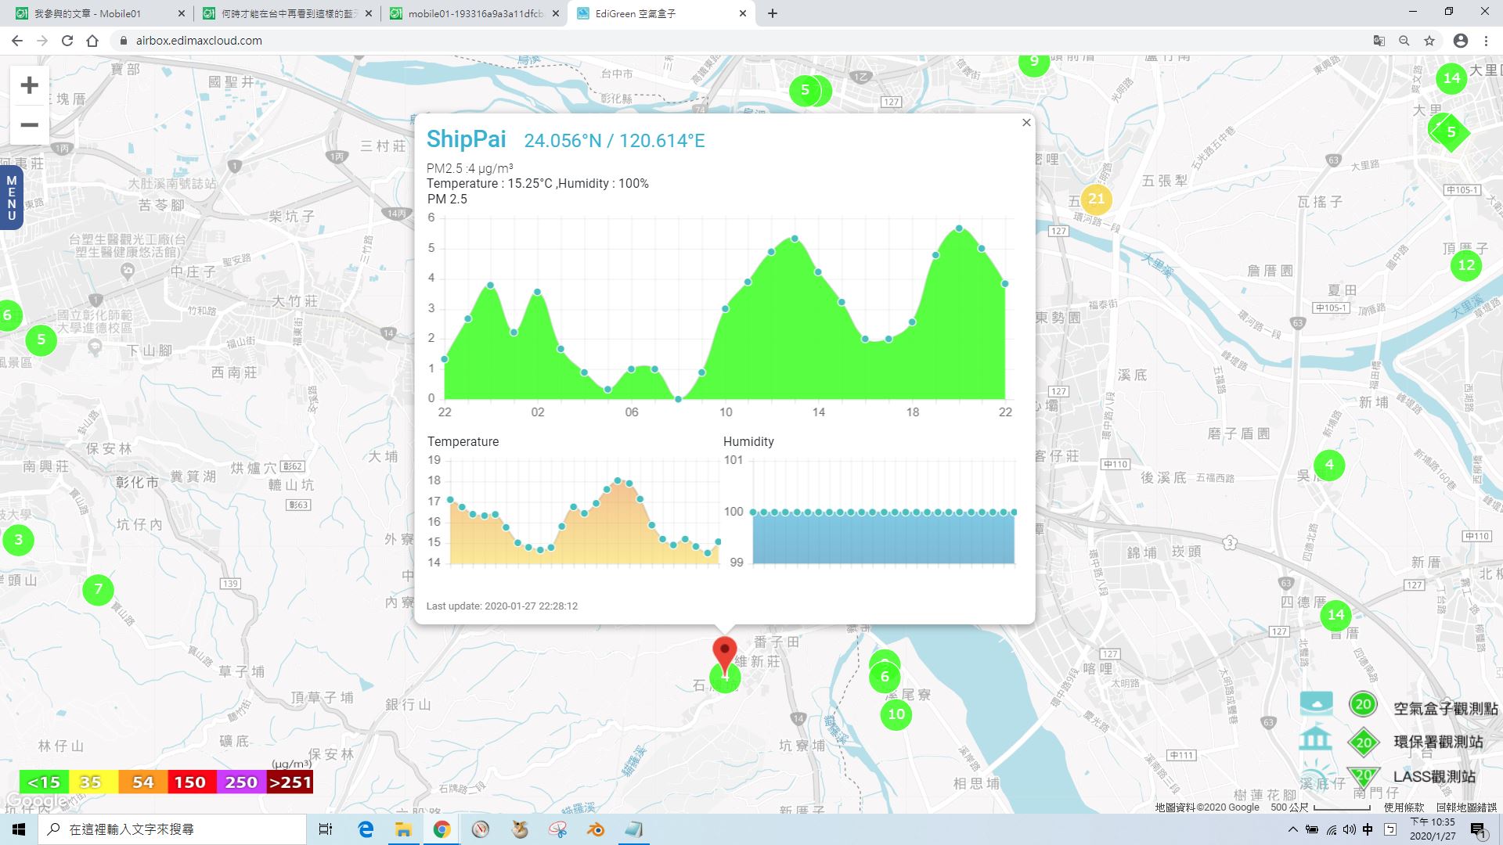Toggle airbox stations layer cloud icon
This screenshot has height=845, width=1503.
tap(1317, 704)
